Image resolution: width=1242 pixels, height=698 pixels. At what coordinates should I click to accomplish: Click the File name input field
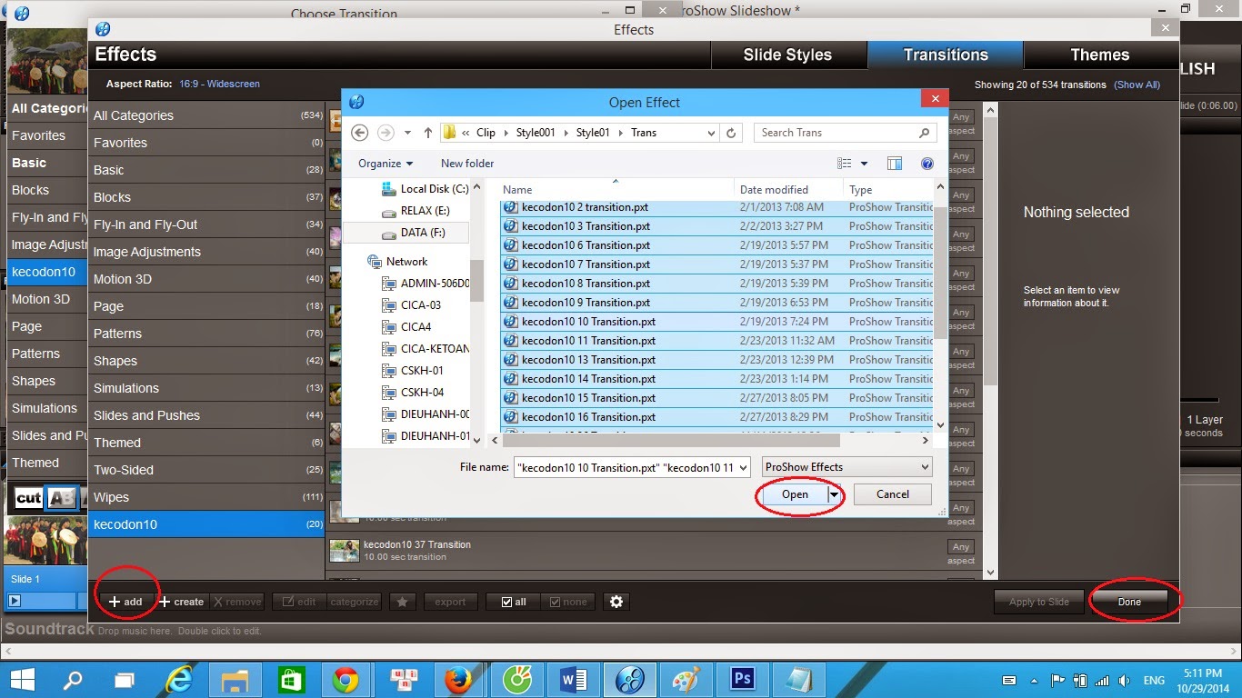[x=624, y=467]
